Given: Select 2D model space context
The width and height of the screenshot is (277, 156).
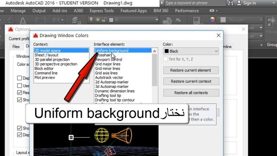Looking at the screenshot, I should tap(61, 50).
